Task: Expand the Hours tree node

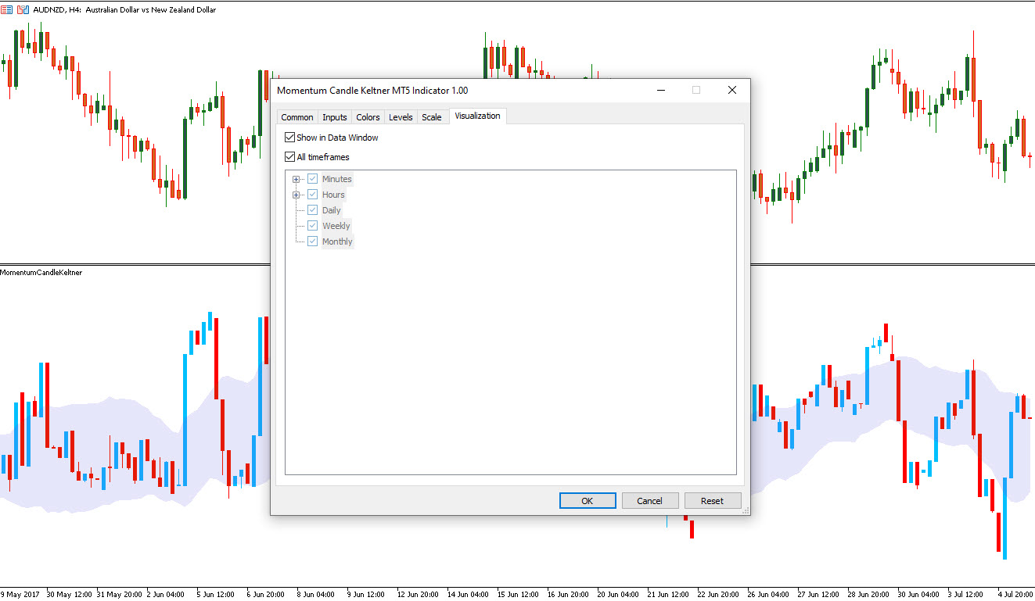Action: tap(296, 195)
